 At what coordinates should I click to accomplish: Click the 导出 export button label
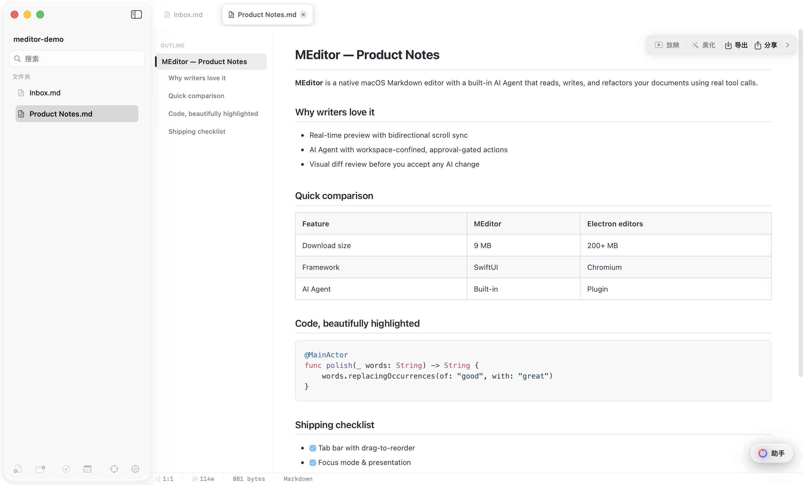click(x=741, y=45)
